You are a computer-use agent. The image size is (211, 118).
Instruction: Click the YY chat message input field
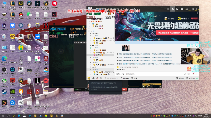[x=154, y=74]
